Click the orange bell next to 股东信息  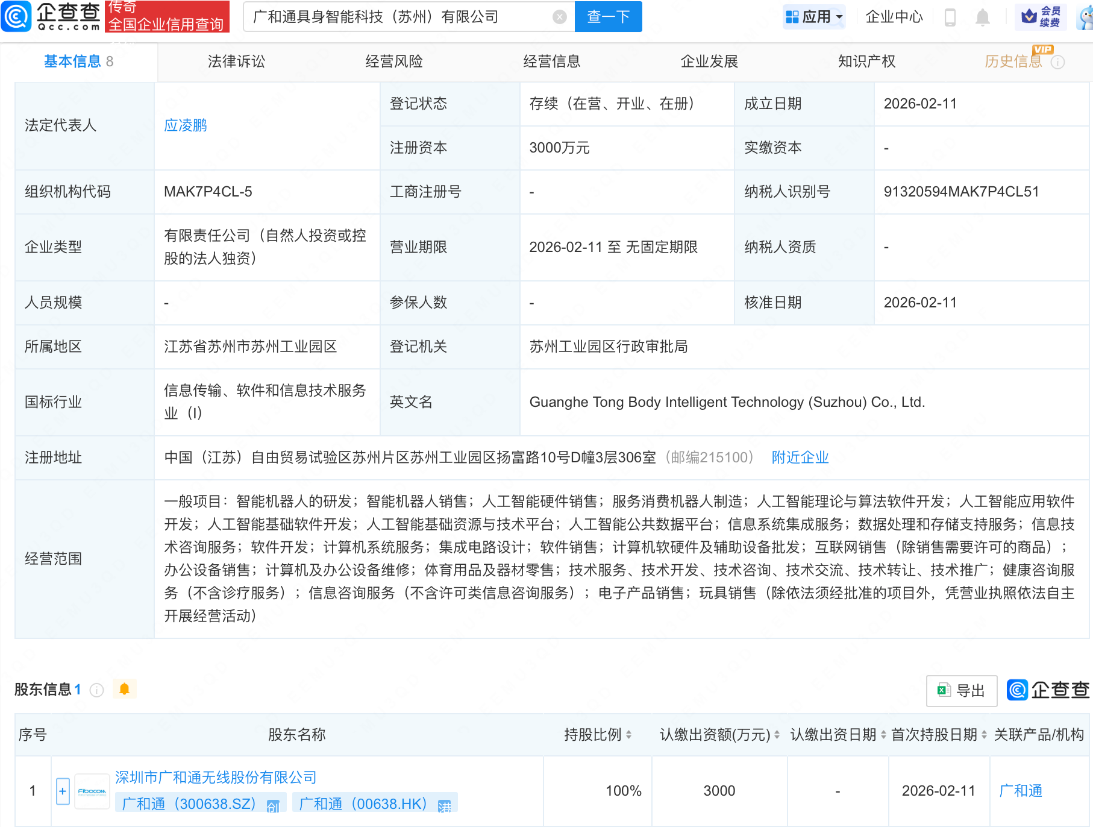[125, 689]
